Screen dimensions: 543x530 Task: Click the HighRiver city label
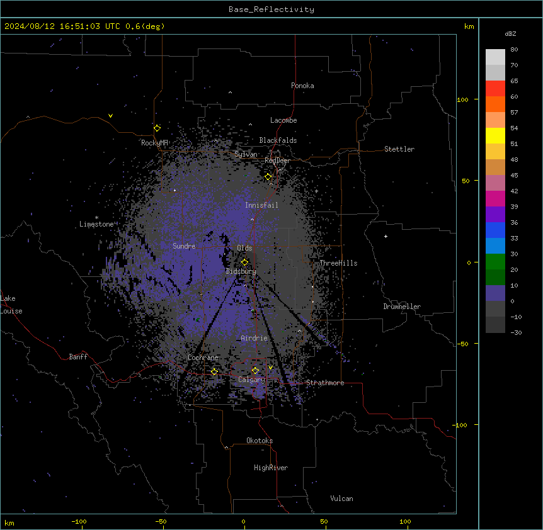point(271,468)
